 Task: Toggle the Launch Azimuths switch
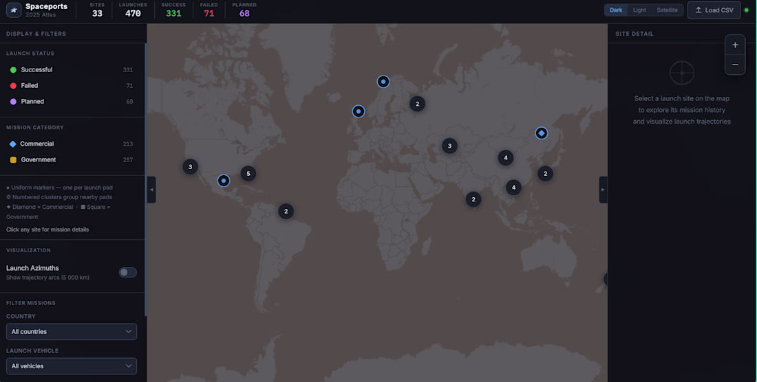pos(128,272)
